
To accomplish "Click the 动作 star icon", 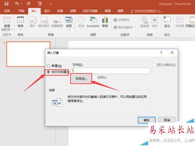I will click(x=155, y=20).
